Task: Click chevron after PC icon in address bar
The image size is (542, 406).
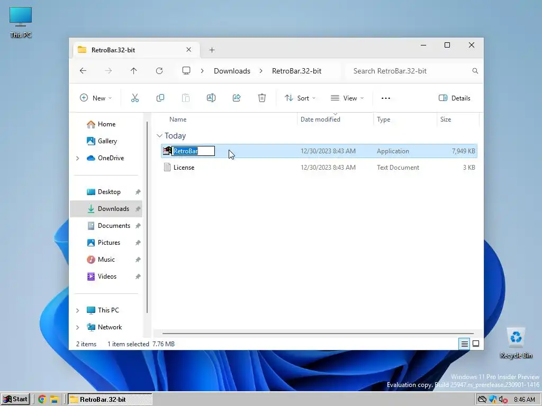Action: pos(202,71)
